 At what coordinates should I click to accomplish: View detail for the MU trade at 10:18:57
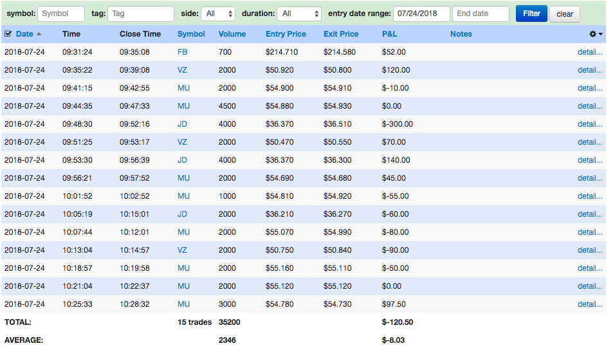tap(590, 268)
